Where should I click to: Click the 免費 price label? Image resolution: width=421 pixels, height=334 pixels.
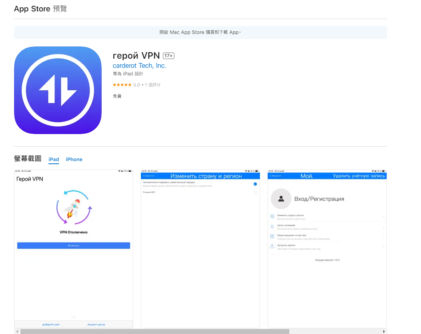point(117,96)
